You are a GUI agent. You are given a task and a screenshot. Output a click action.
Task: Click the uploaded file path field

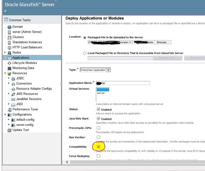(x=120, y=42)
